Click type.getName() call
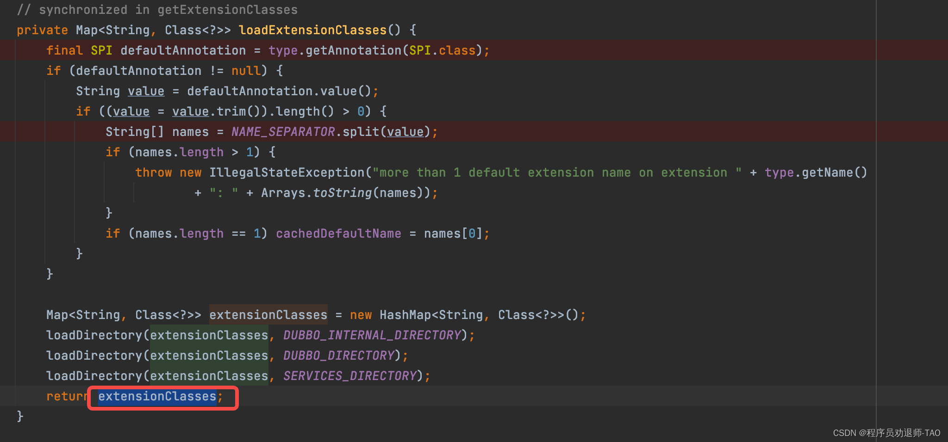 pos(816,172)
